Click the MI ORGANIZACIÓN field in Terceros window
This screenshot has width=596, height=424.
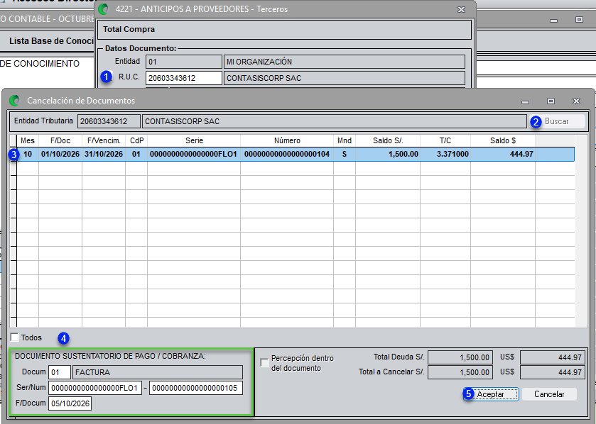pos(345,62)
